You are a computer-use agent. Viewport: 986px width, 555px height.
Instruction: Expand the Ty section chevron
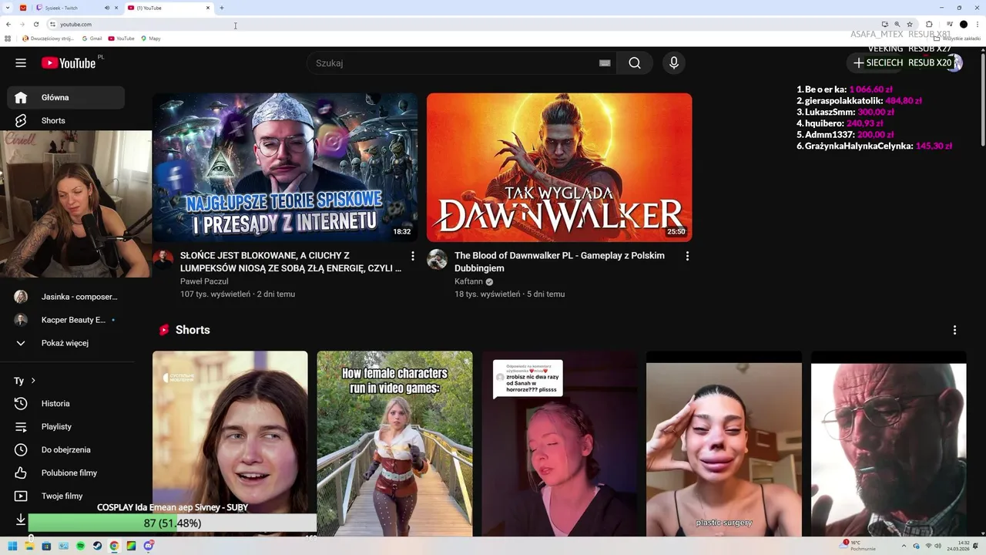coord(33,381)
